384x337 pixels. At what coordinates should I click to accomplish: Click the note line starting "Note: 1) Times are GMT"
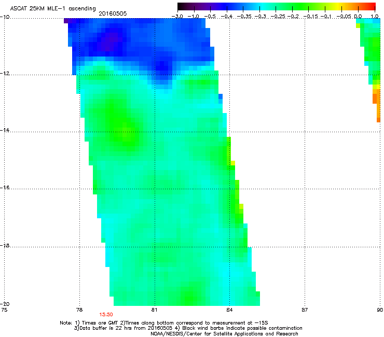click(164, 323)
